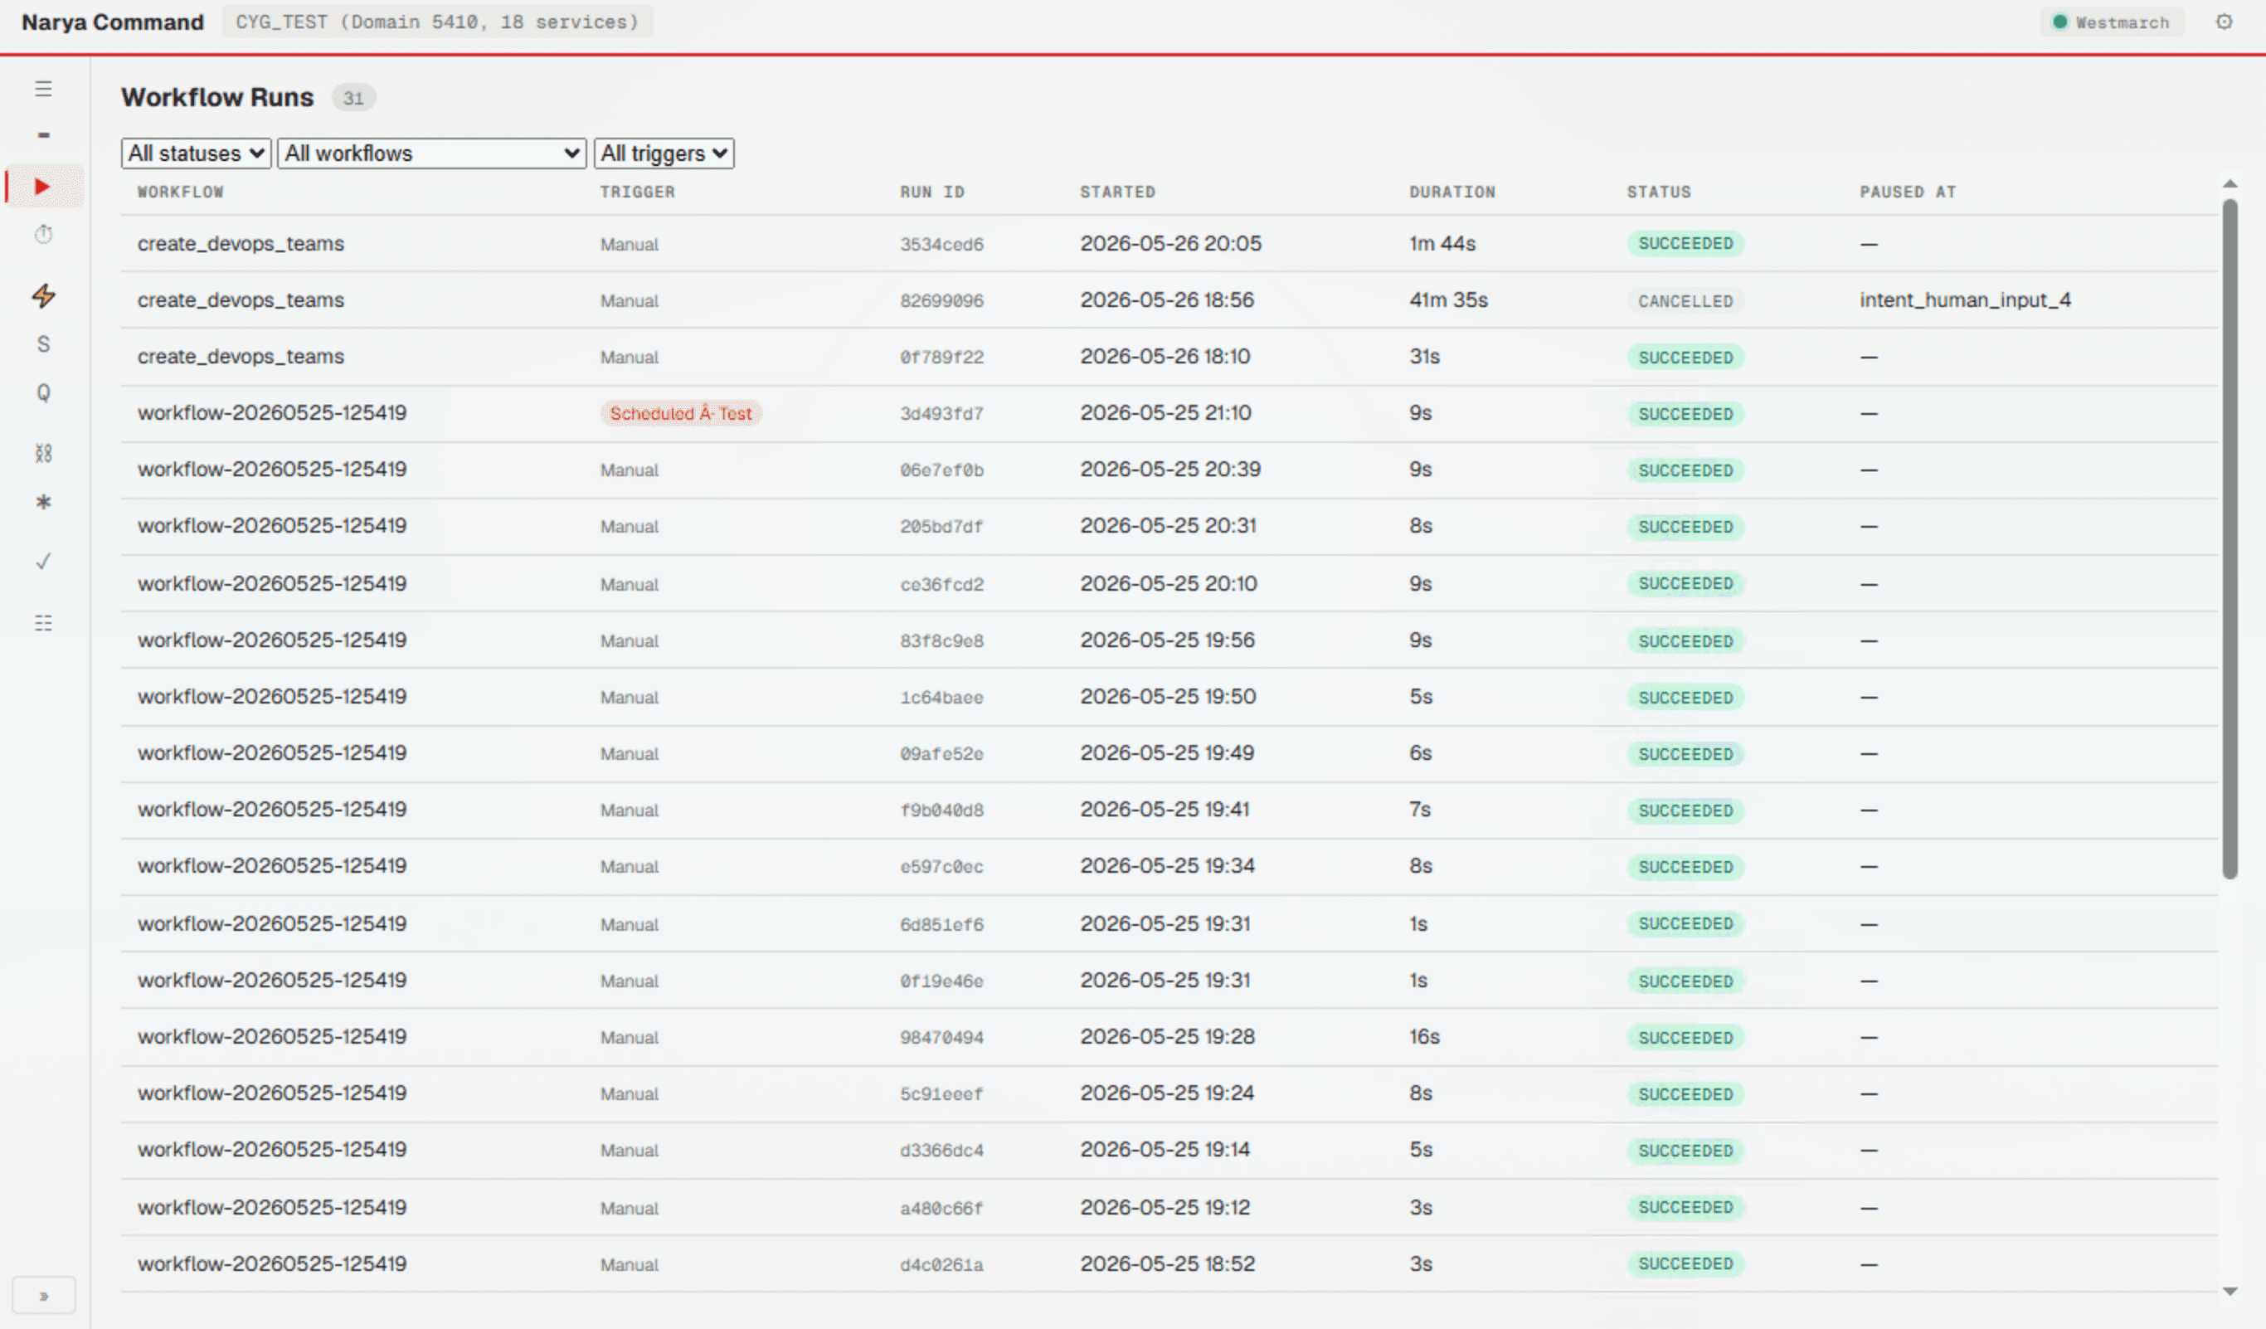The image size is (2266, 1329).
Task: Click the 16s duration cell
Action: point(1424,1037)
